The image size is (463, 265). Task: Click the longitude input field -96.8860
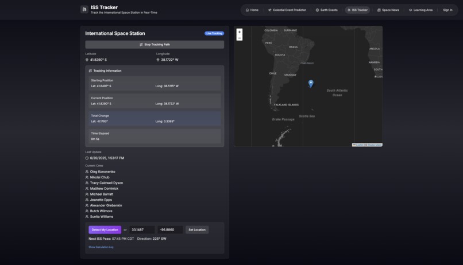tap(170, 229)
